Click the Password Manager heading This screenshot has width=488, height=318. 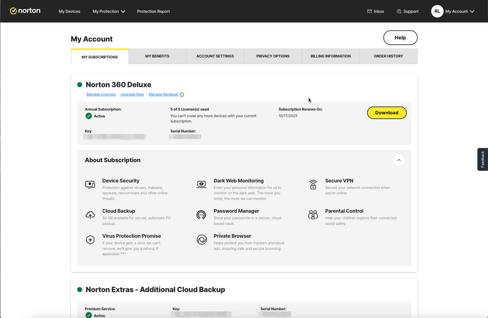click(236, 211)
